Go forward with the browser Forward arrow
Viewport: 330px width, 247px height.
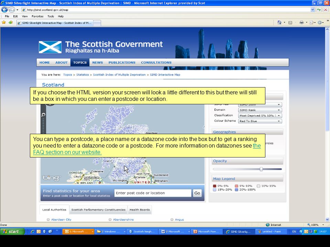click(12, 10)
